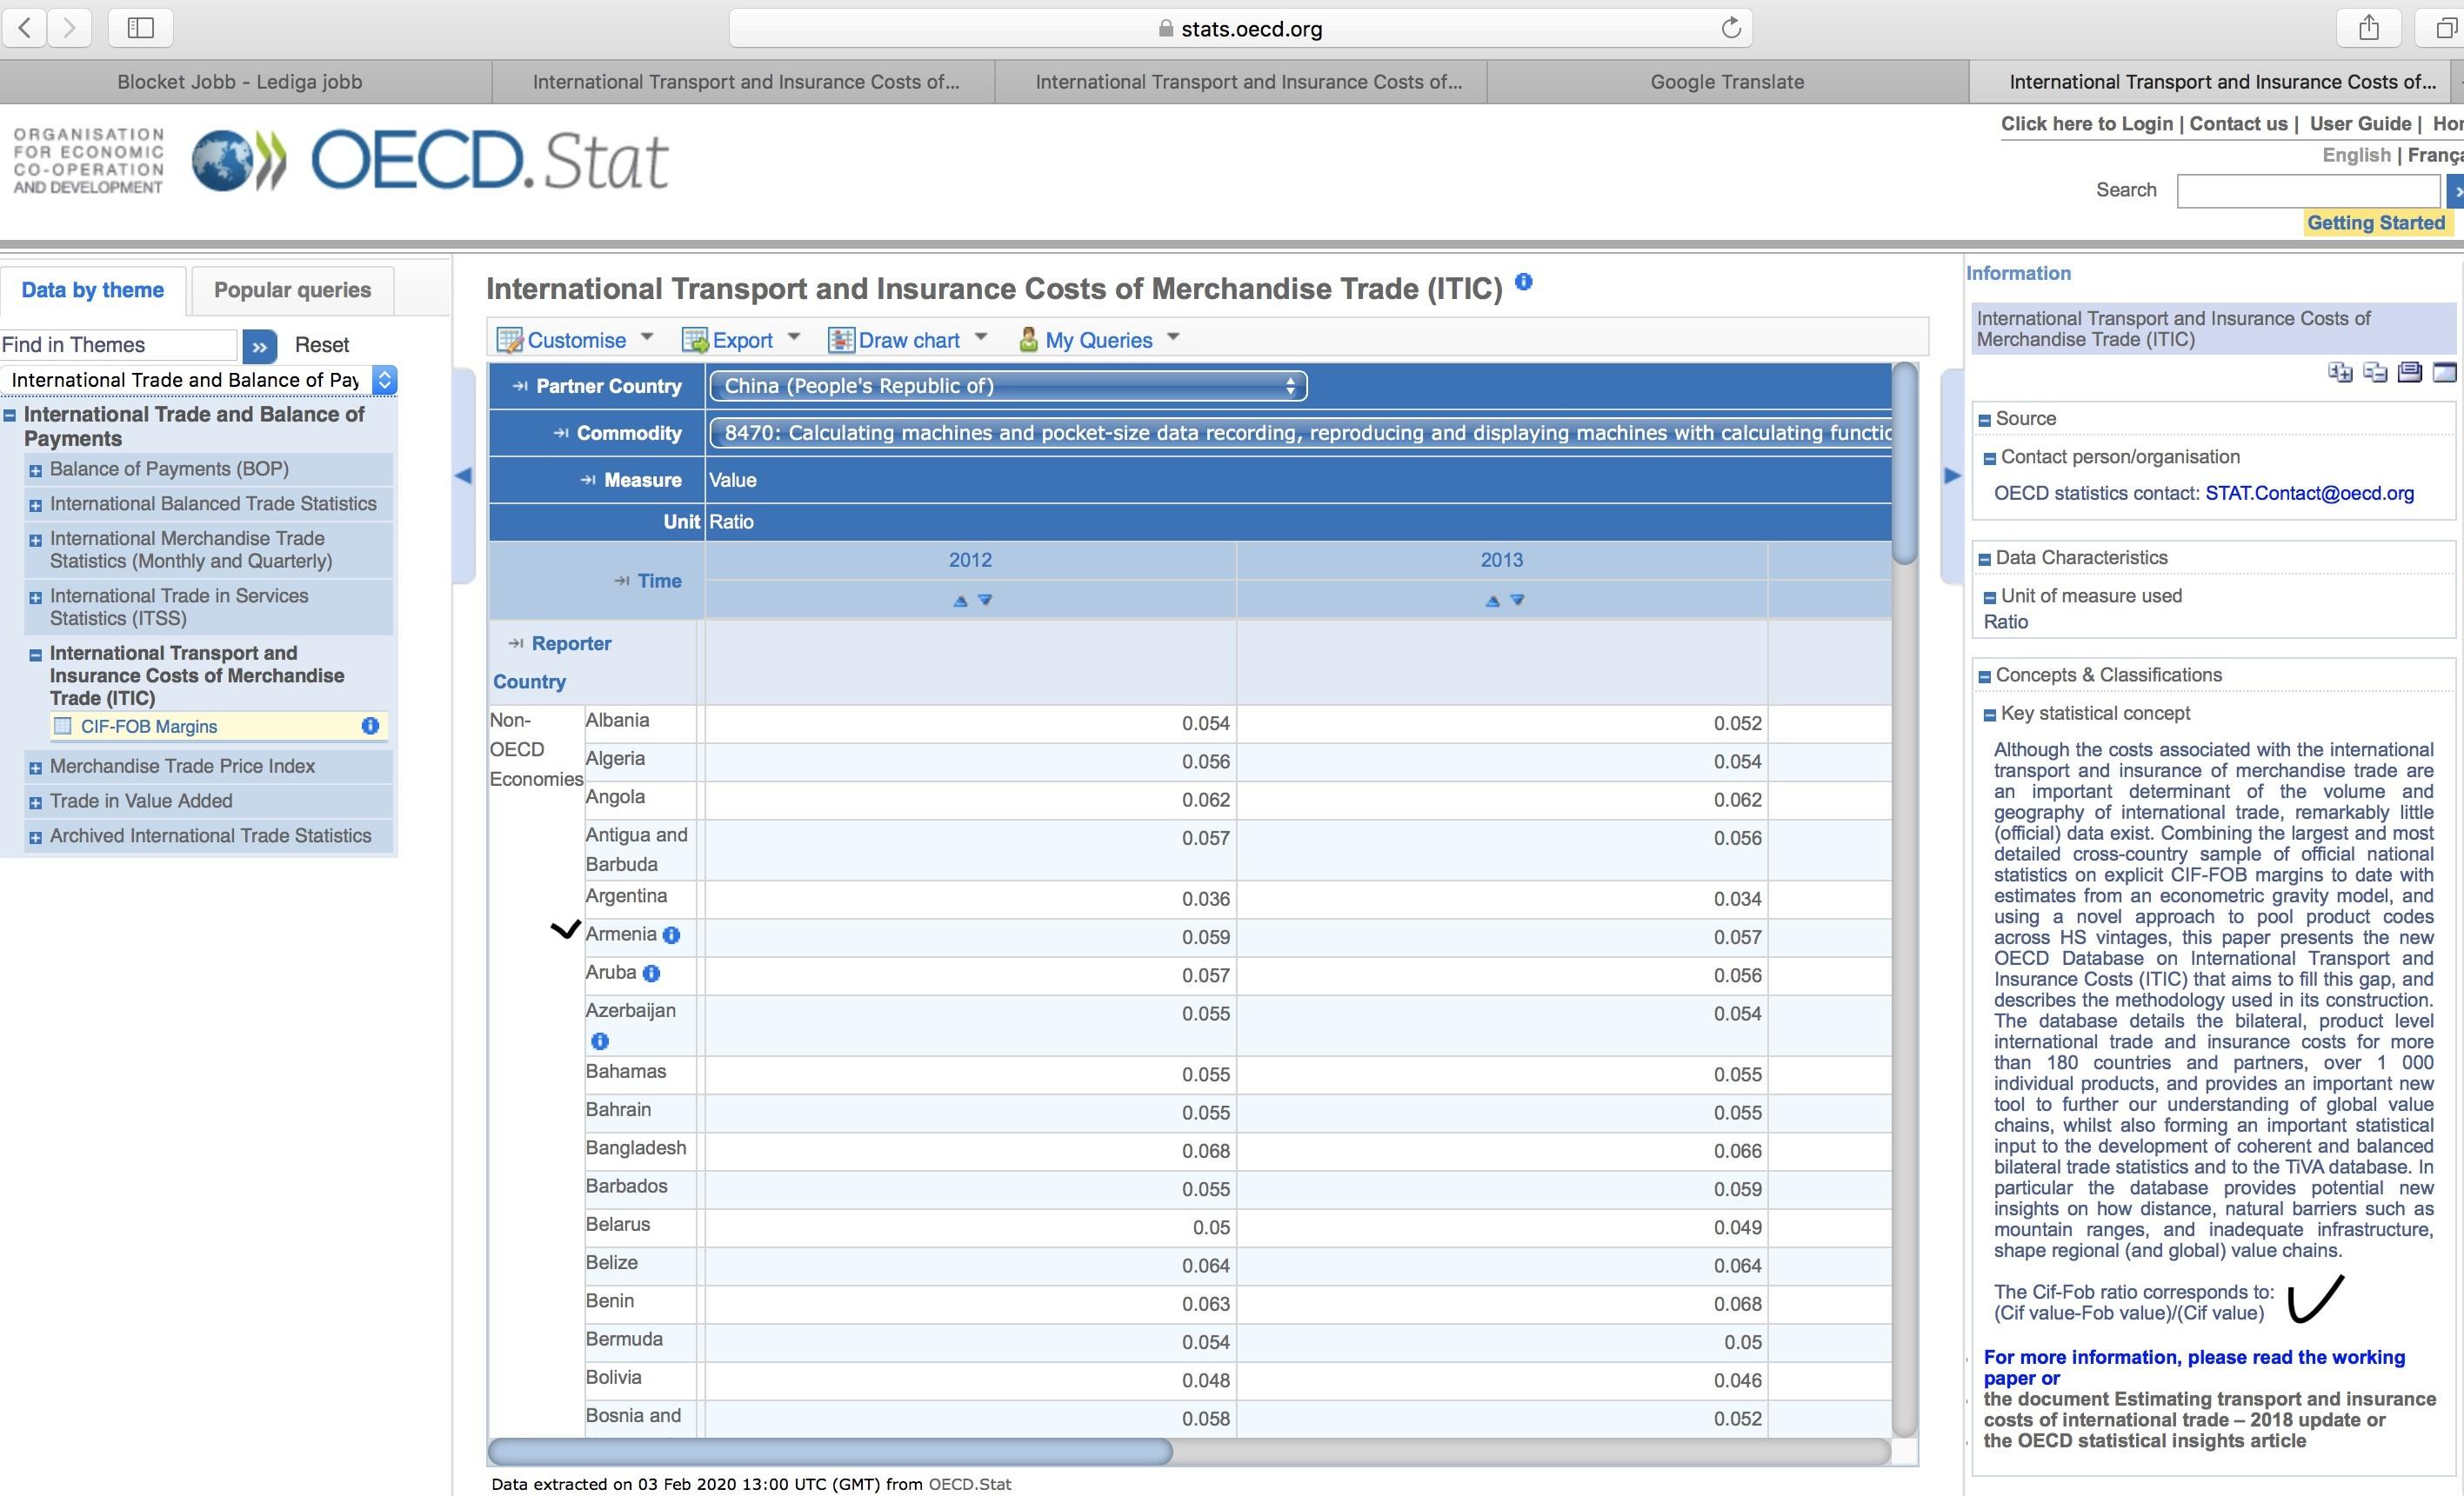The height and width of the screenshot is (1496, 2464).
Task: Click Reset link
Action: [x=322, y=345]
